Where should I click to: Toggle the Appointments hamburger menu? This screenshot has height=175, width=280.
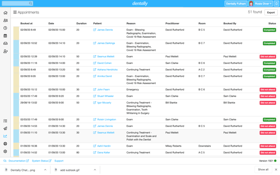pos(15,12)
